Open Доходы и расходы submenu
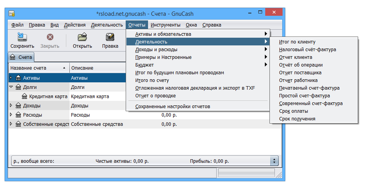 pyautogui.click(x=198, y=49)
